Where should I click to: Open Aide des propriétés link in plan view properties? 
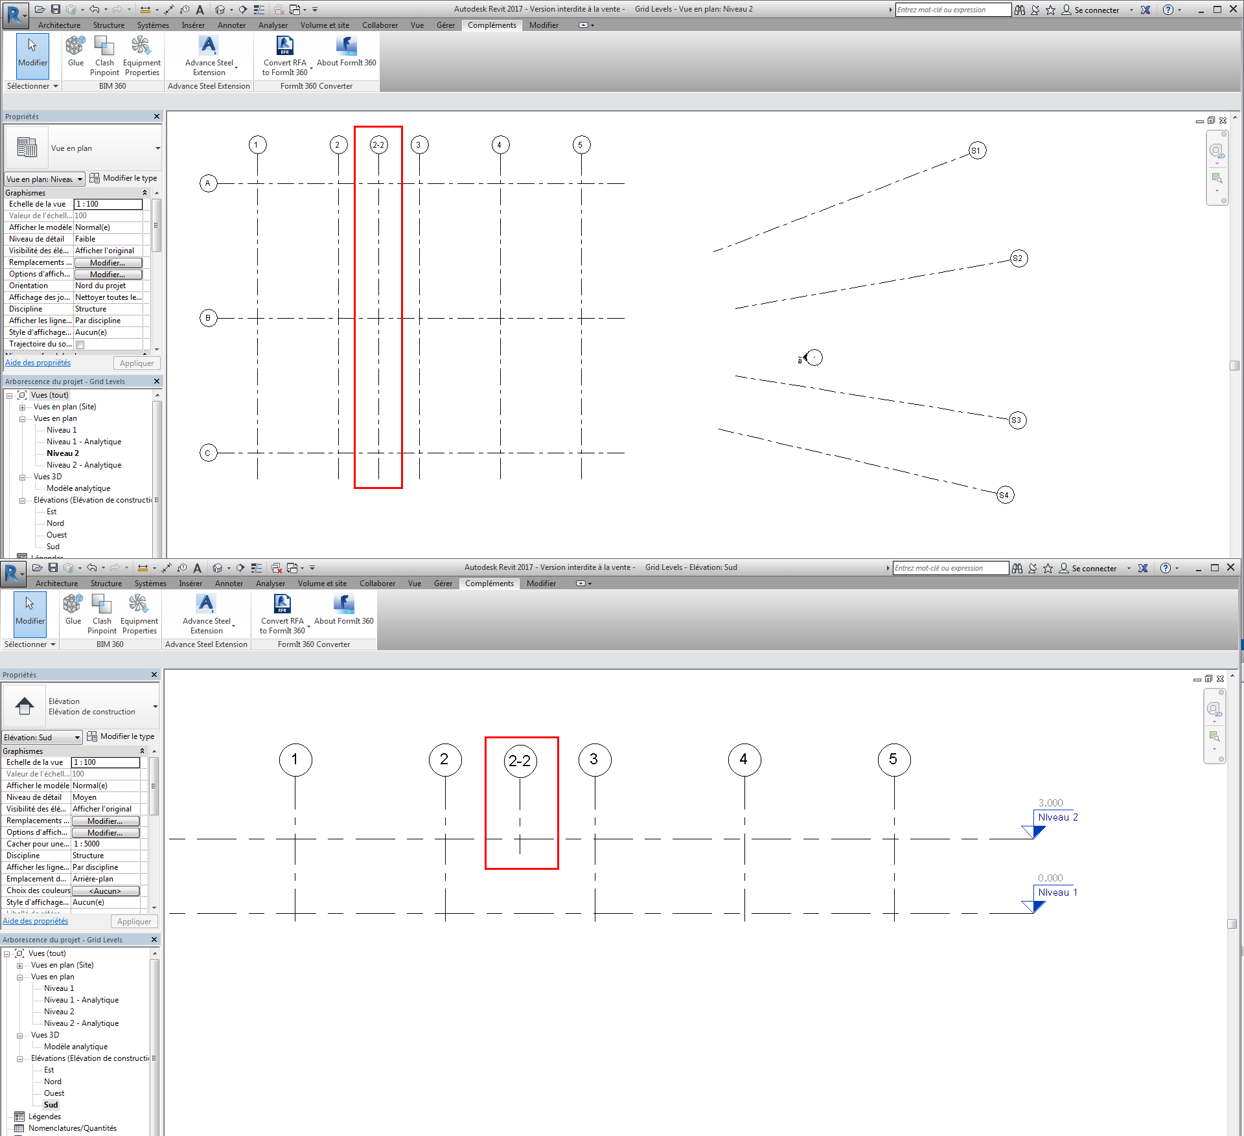[38, 363]
